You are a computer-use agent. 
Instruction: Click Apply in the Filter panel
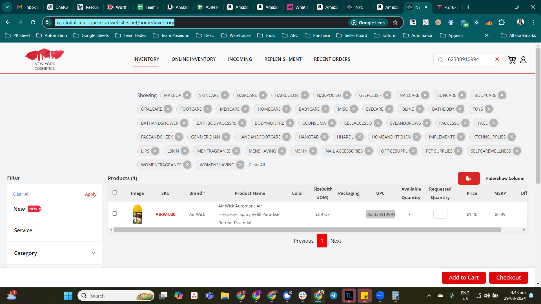click(91, 194)
